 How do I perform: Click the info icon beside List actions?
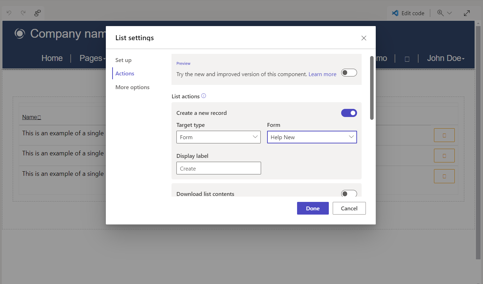[x=204, y=95]
